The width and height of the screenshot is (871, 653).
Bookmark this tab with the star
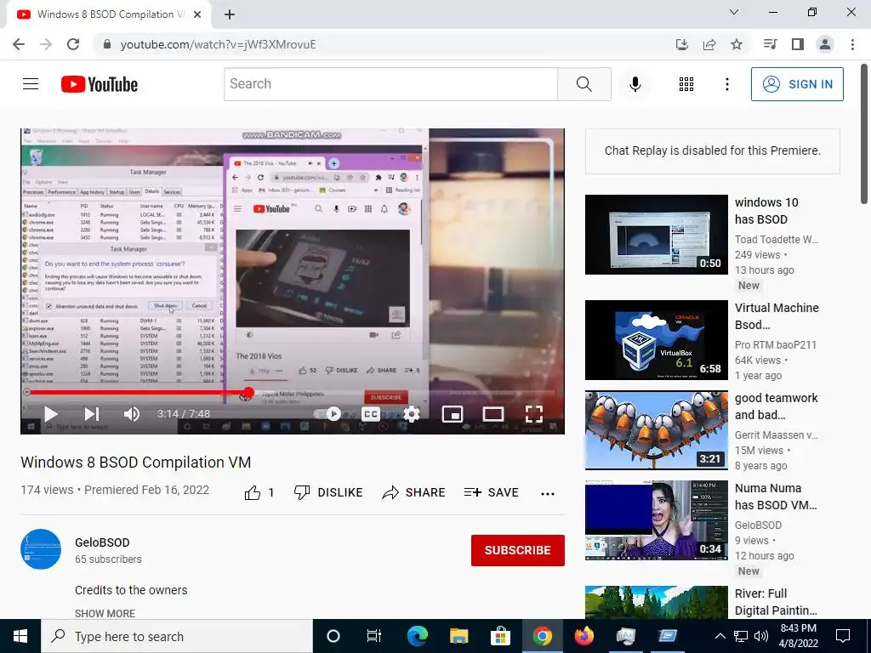point(737,44)
